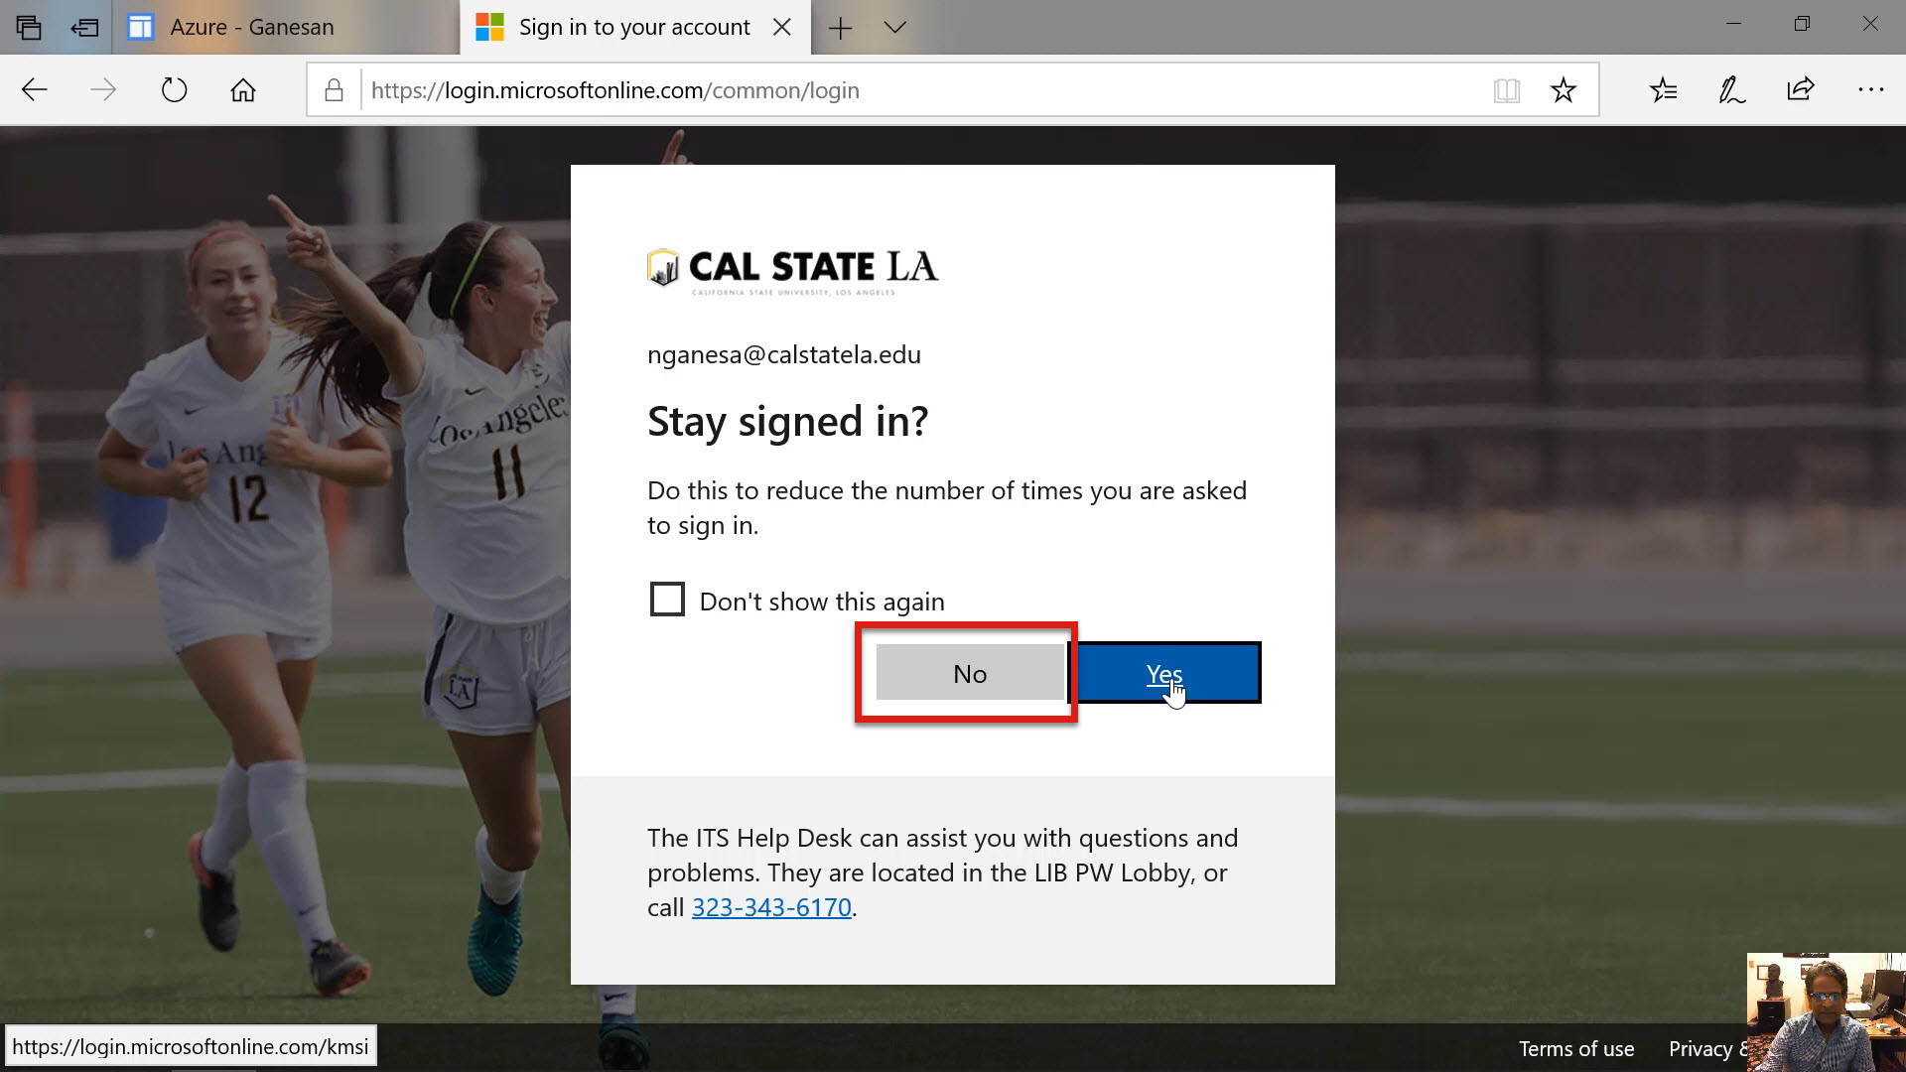The height and width of the screenshot is (1072, 1906).
Task: Open Settings and more ellipsis menu
Action: coord(1870,90)
